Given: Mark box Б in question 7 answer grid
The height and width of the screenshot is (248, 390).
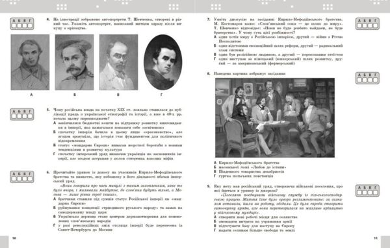Looking at the screenshot, I should [365, 25].
